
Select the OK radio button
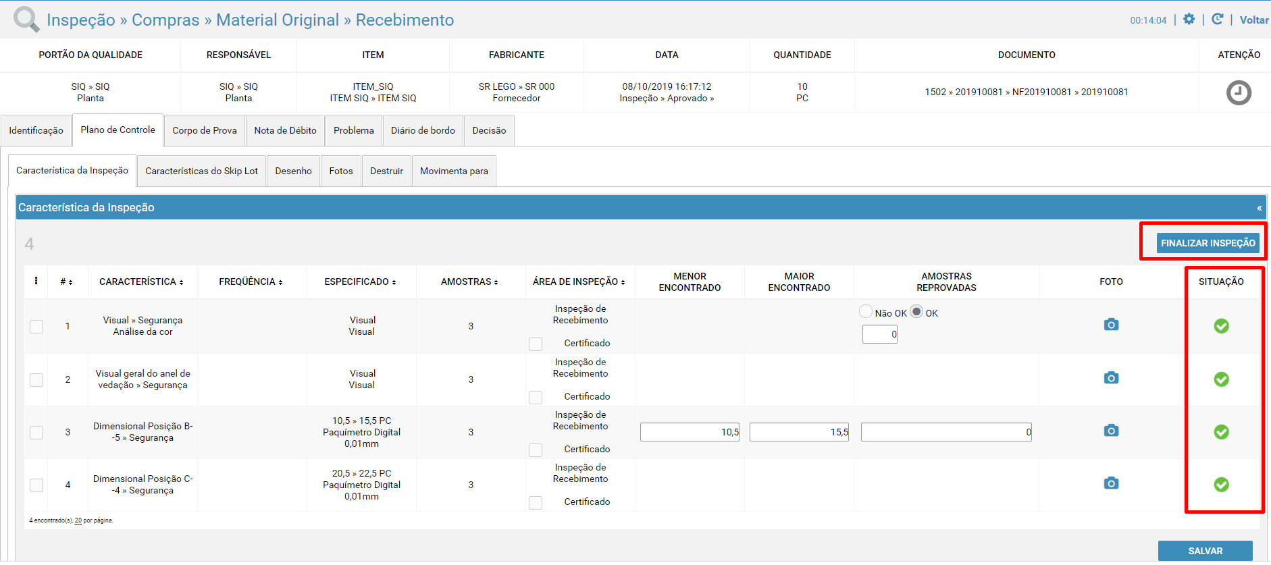(916, 311)
